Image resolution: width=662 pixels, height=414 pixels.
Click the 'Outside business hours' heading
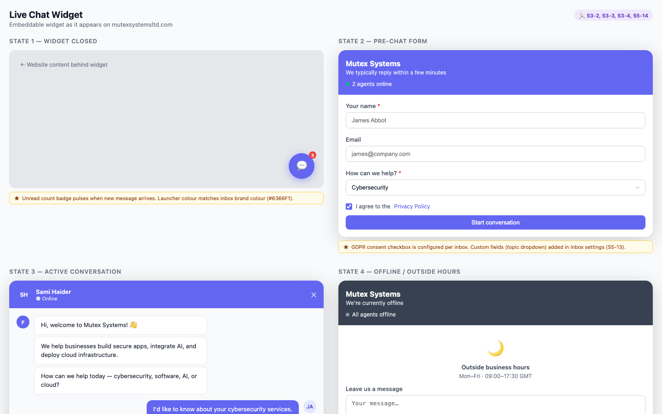point(496,367)
